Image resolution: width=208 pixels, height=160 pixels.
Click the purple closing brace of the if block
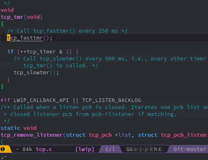click(9, 80)
